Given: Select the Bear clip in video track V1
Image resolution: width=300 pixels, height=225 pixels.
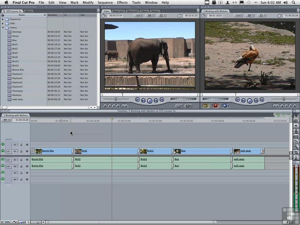Looking at the screenshot, I should tap(202, 151).
